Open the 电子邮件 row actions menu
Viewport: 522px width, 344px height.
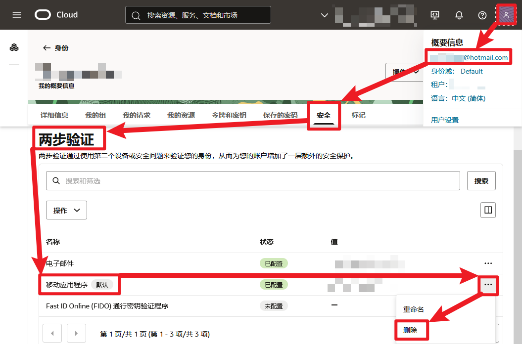(488, 263)
